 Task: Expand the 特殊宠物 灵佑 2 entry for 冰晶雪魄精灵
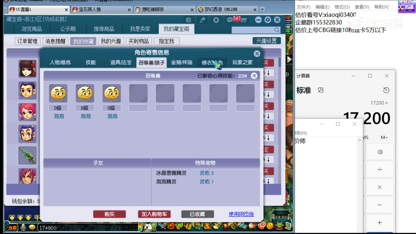pyautogui.click(x=207, y=173)
